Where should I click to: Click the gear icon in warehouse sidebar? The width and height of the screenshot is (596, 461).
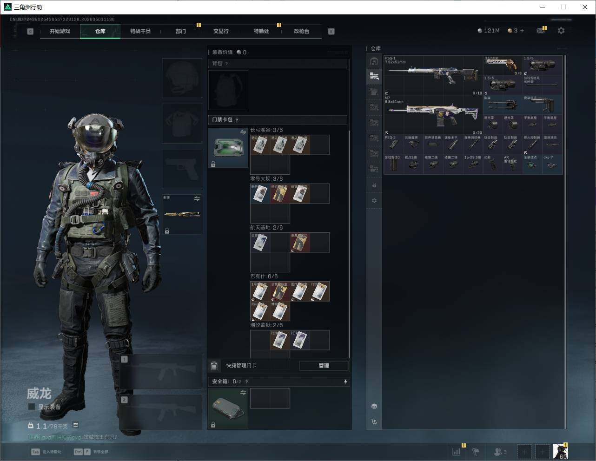374,201
